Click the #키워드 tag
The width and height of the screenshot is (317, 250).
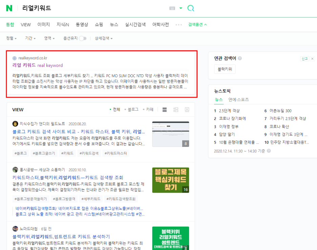tap(67, 153)
